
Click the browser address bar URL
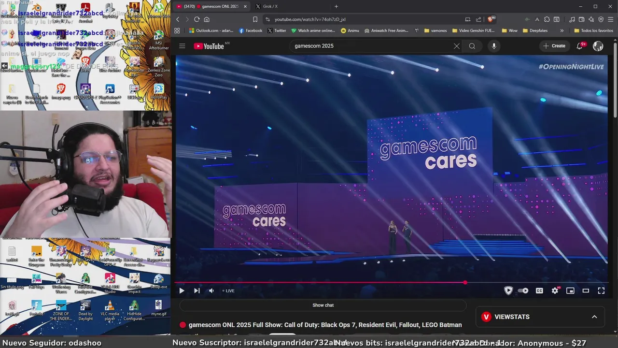(x=310, y=19)
